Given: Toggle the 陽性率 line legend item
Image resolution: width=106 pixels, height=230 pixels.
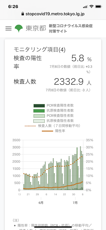Looking at the screenshot, I should pyautogui.click(x=53, y=131).
